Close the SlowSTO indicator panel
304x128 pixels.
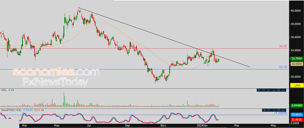[x=264, y=110]
